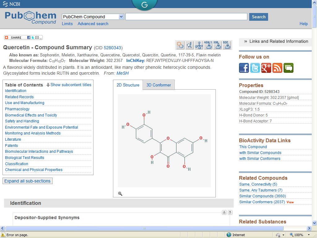
Task: Expand Links and Related Information panel
Action: point(276,42)
